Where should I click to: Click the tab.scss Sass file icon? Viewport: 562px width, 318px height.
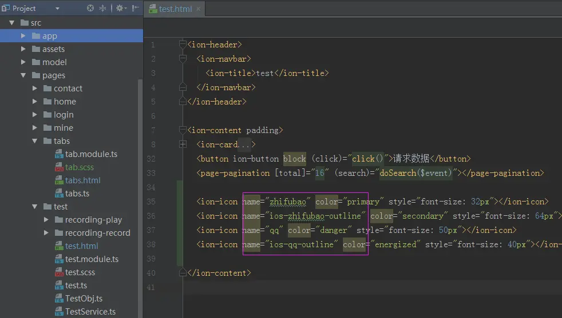(x=59, y=167)
